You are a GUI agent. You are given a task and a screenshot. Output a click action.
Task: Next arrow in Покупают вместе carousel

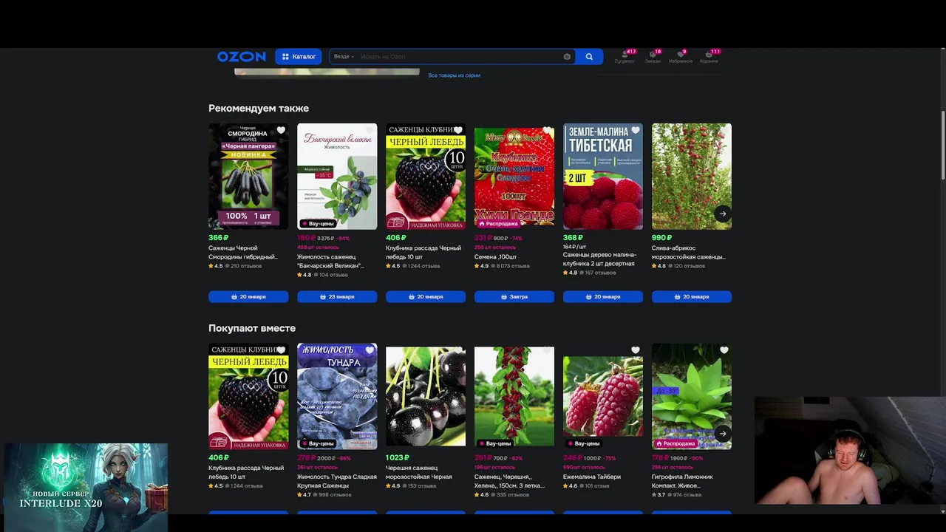[x=723, y=434]
